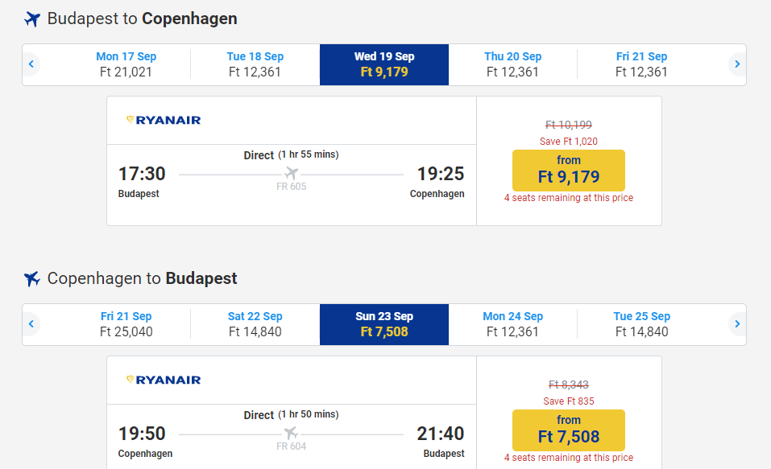771x469 pixels.
Task: Choose Mon 24 Sep return fare
Action: 513,324
